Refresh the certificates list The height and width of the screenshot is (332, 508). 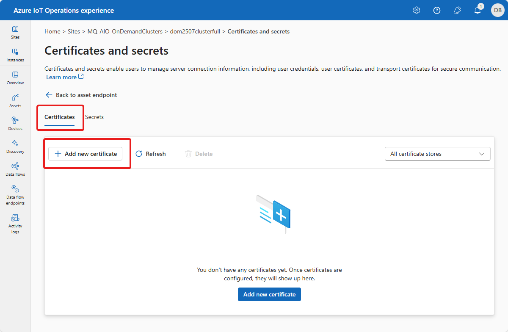(x=150, y=154)
